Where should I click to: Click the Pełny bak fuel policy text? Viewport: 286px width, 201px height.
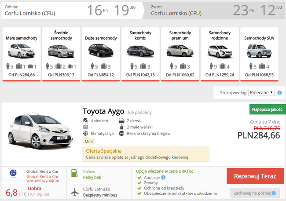pos(92,177)
